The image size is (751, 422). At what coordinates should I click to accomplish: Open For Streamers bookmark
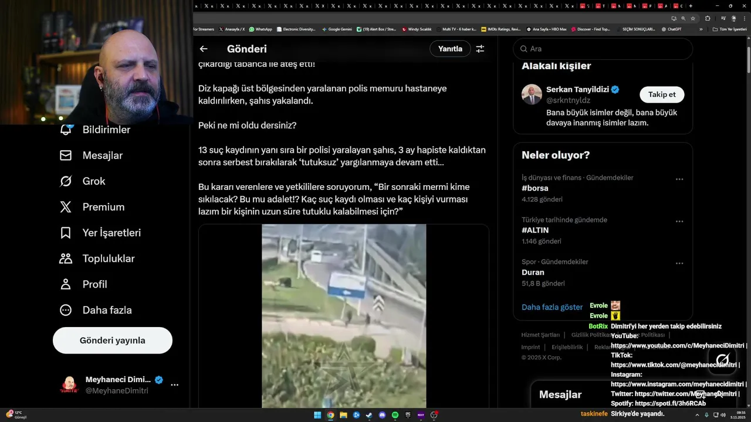click(204, 29)
